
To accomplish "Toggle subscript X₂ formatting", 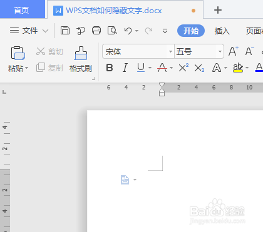I will 199,68.
